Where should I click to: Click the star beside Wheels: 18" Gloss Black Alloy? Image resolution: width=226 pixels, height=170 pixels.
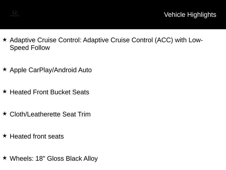coord(5,158)
